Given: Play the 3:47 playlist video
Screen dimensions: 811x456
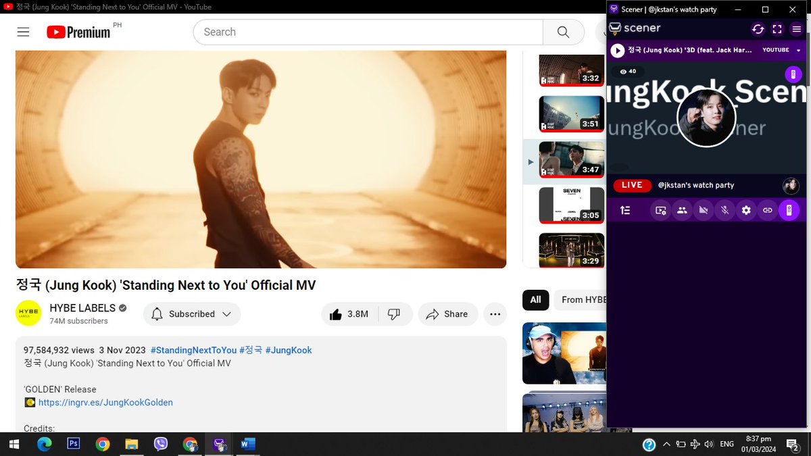Looking at the screenshot, I should pos(571,159).
